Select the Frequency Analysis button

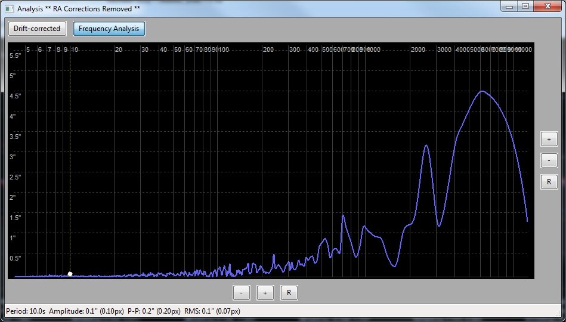[x=109, y=29]
